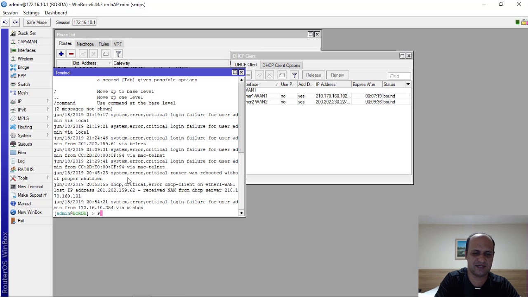Open Manual from sidebar
The width and height of the screenshot is (528, 297).
tap(24, 204)
